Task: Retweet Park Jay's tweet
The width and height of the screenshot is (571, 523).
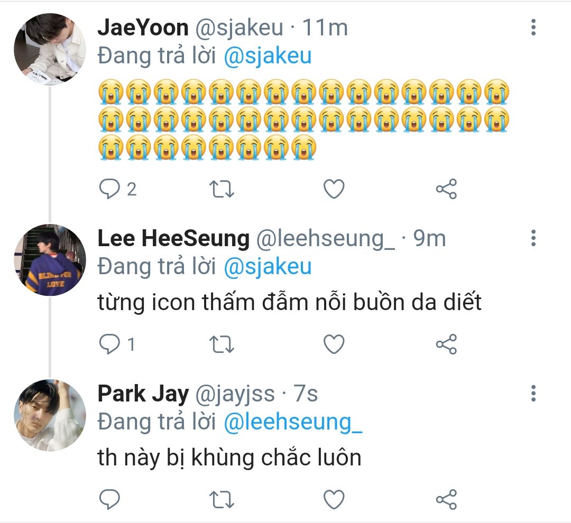Action: 223,499
